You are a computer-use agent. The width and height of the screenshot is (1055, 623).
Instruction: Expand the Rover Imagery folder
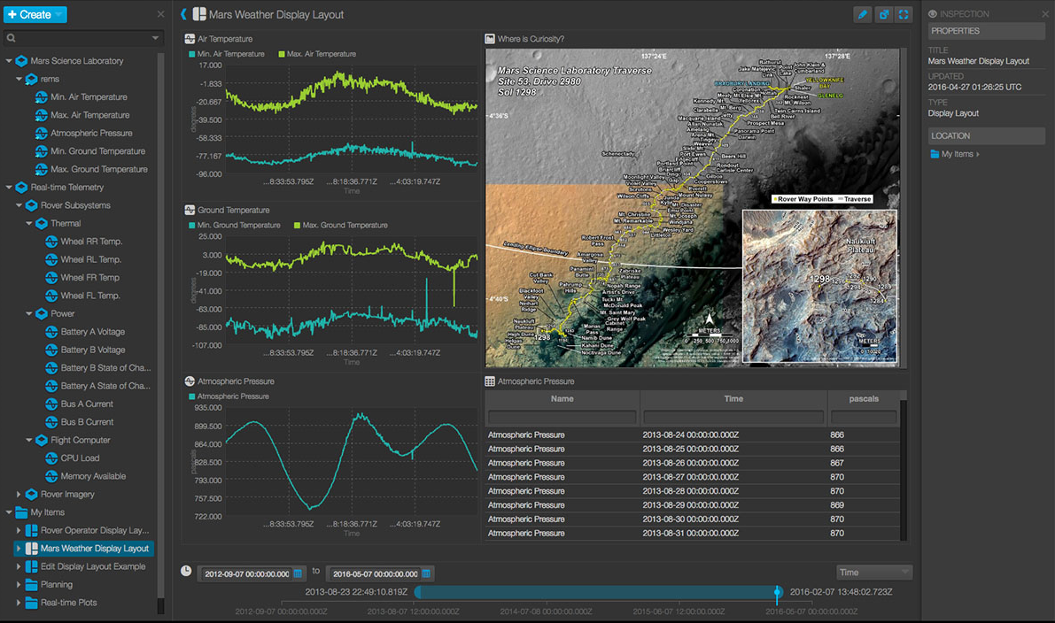19,495
